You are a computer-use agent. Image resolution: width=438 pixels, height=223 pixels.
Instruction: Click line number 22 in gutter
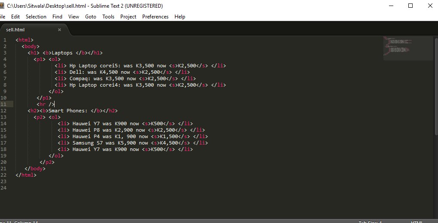tap(3, 175)
